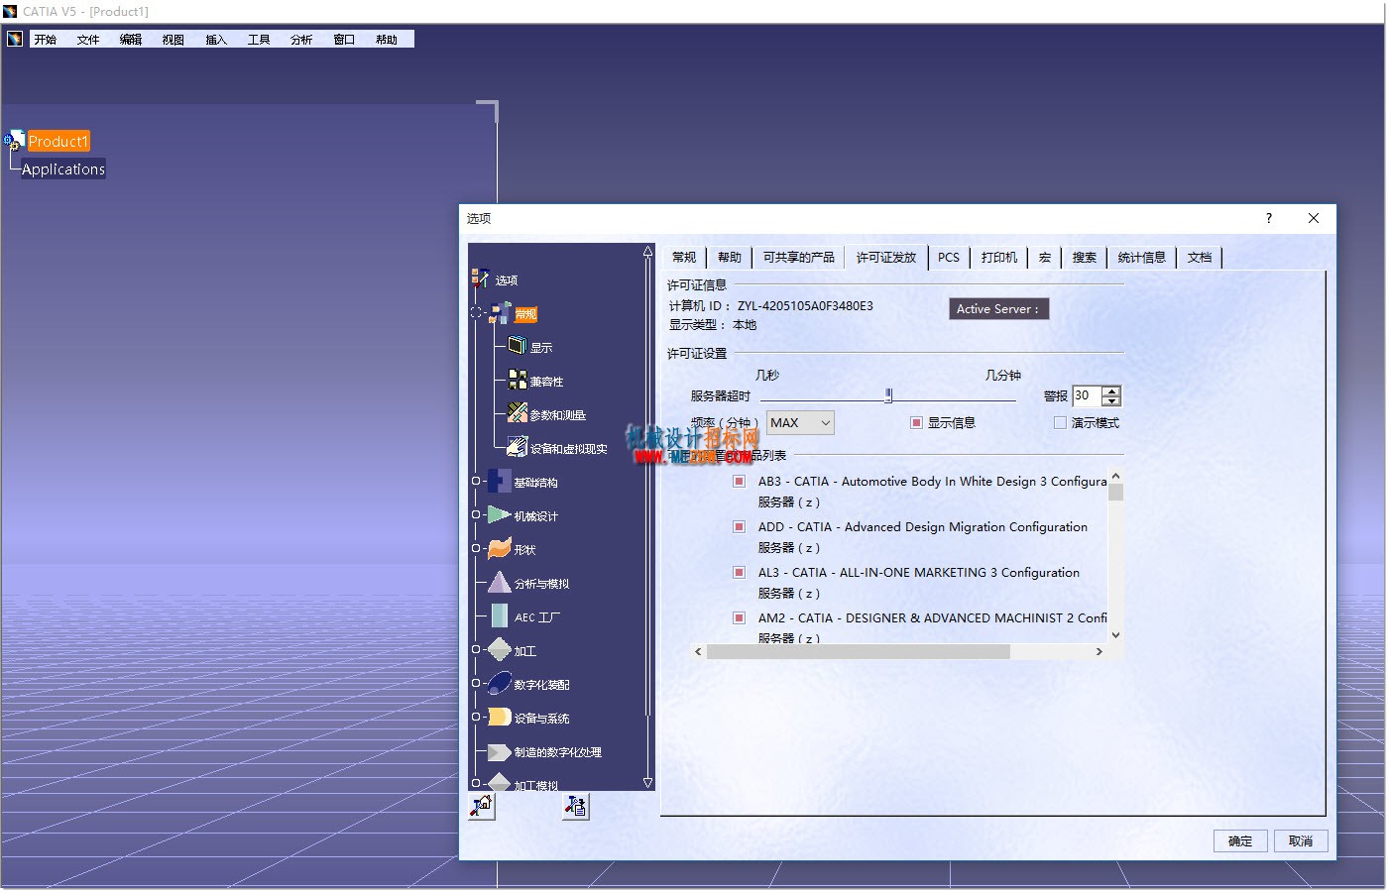
Task: Uncheck the ADD Advanced Design Migration license
Action: [739, 526]
